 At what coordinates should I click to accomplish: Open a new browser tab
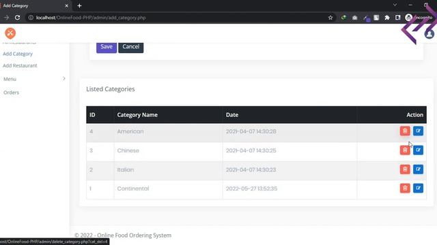coord(79,5)
